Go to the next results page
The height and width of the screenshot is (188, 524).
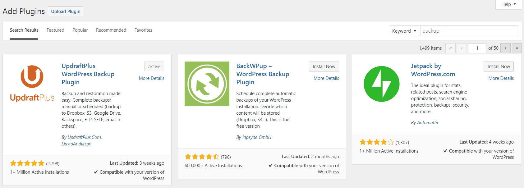pyautogui.click(x=505, y=48)
